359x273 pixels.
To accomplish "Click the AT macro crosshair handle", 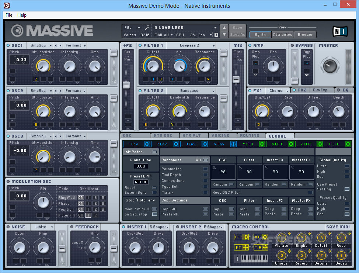I will (x=246, y=247).
